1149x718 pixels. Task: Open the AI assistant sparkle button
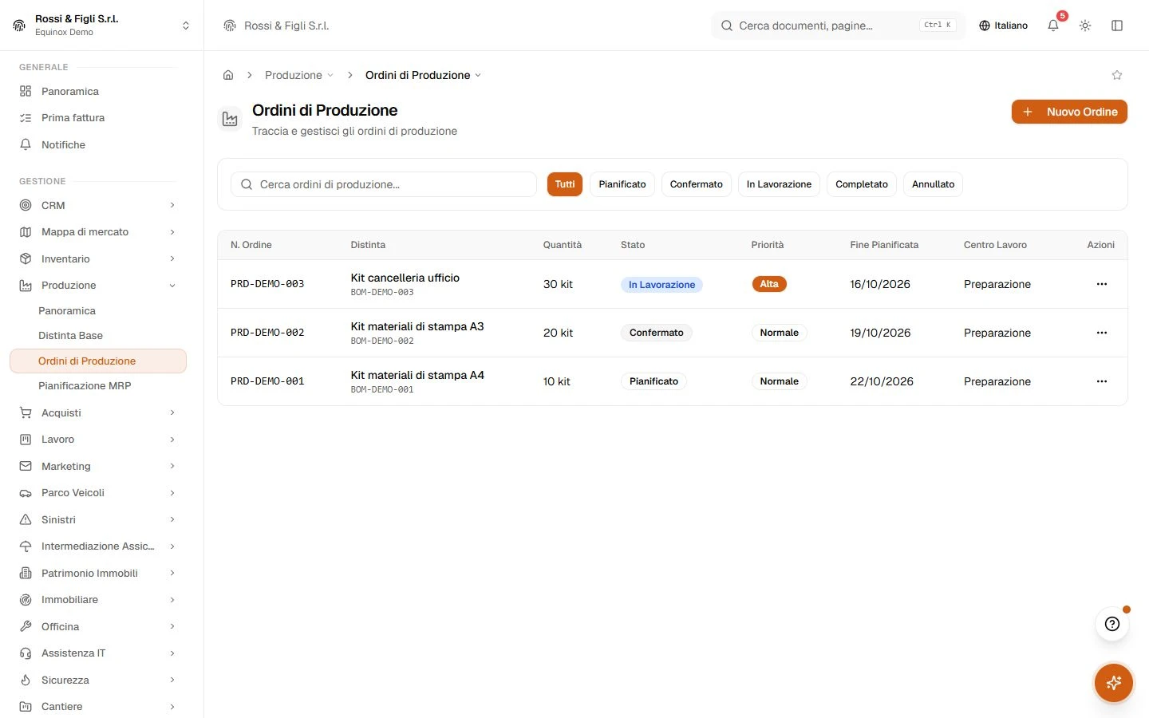1114,683
